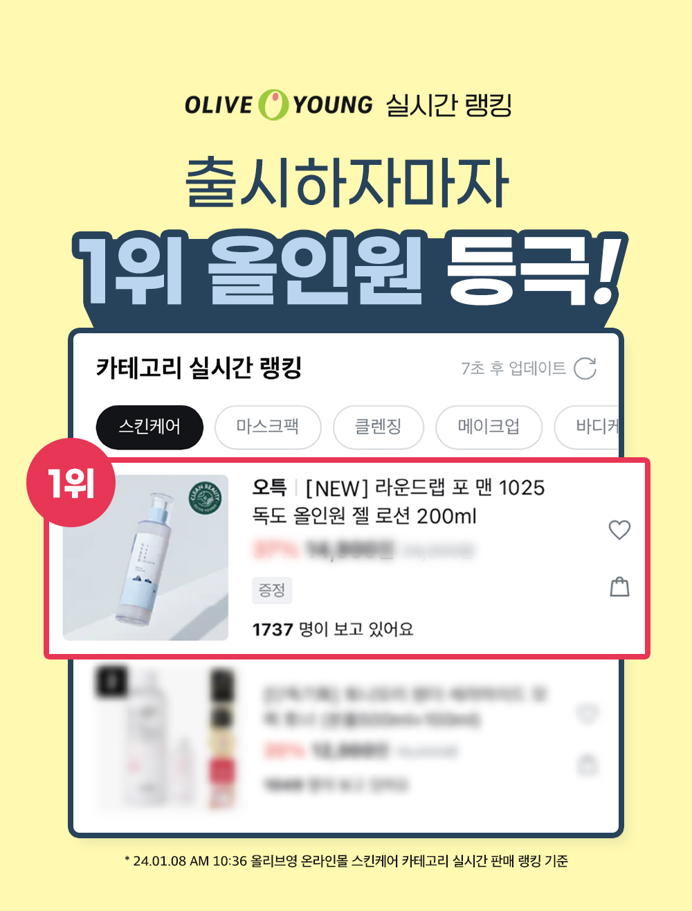Select the 스킨케어 category tab
Screen dimensions: 692x911
point(149,427)
